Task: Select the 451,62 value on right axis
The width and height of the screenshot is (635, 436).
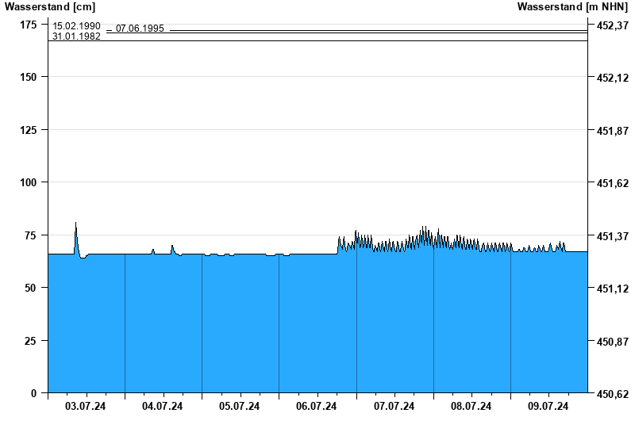Action: click(x=612, y=183)
